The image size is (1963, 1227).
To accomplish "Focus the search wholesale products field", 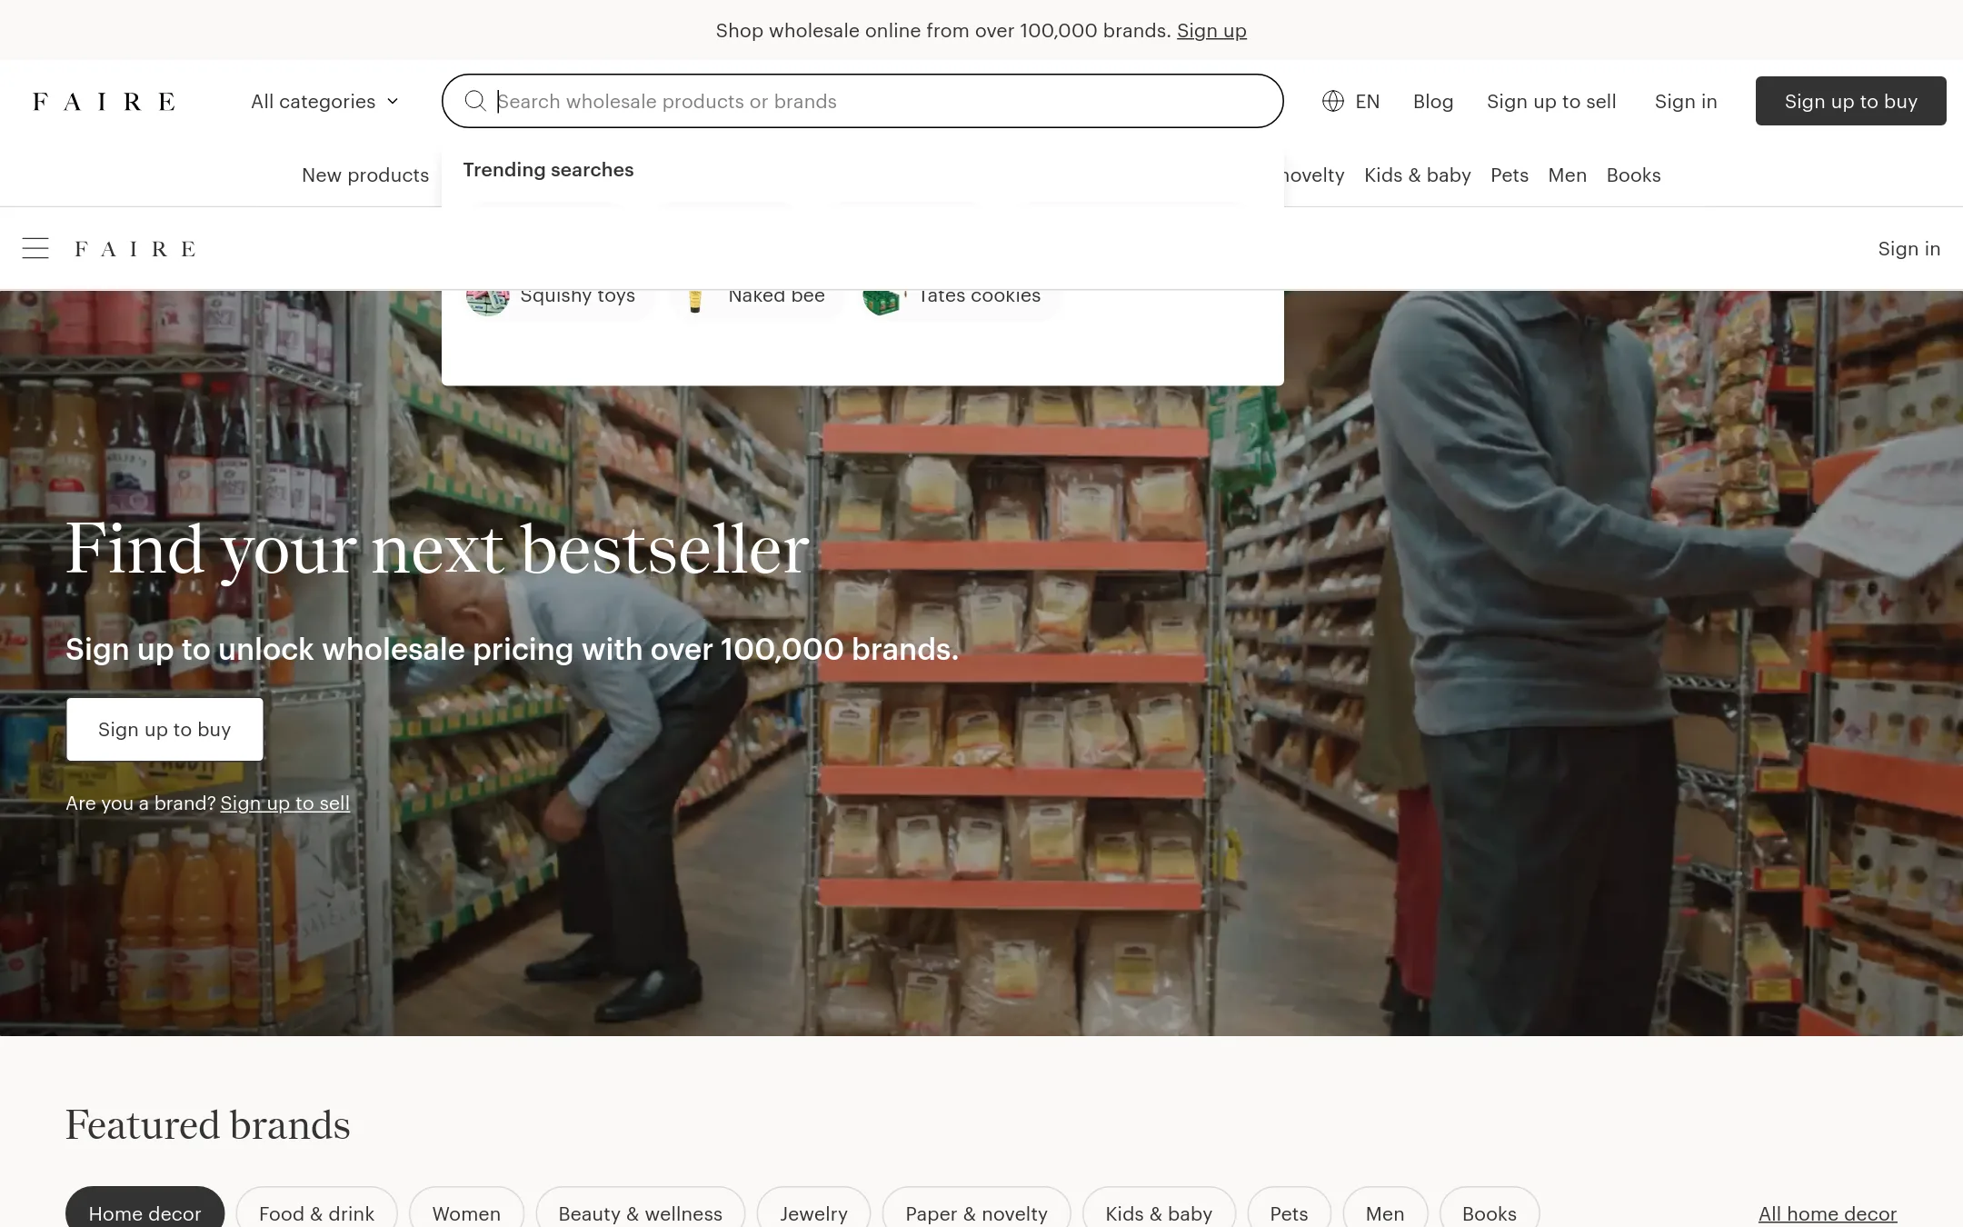I will click(862, 101).
